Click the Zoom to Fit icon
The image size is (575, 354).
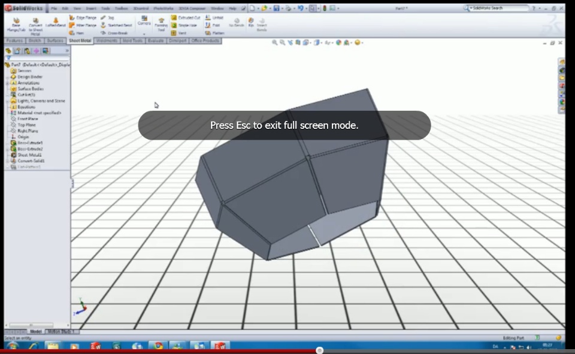274,43
